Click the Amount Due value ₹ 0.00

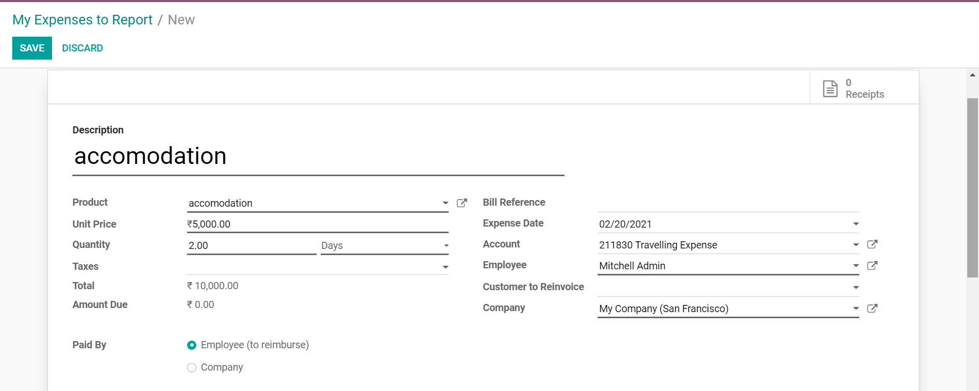tap(200, 305)
